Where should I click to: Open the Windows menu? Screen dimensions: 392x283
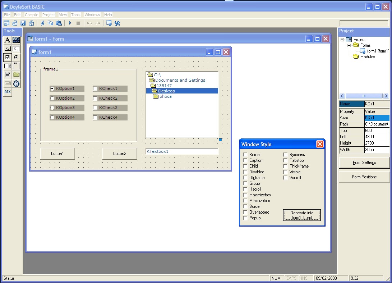[x=92, y=15]
